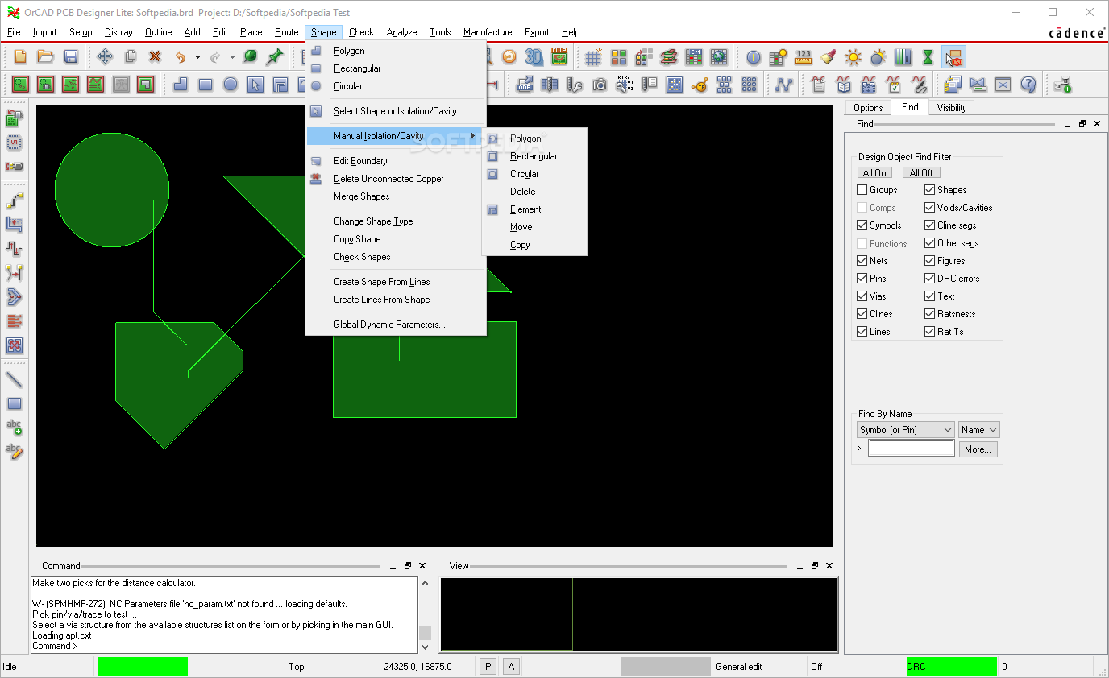The height and width of the screenshot is (678, 1109).
Task: Click the paintbrush highlight icon
Action: point(828,57)
